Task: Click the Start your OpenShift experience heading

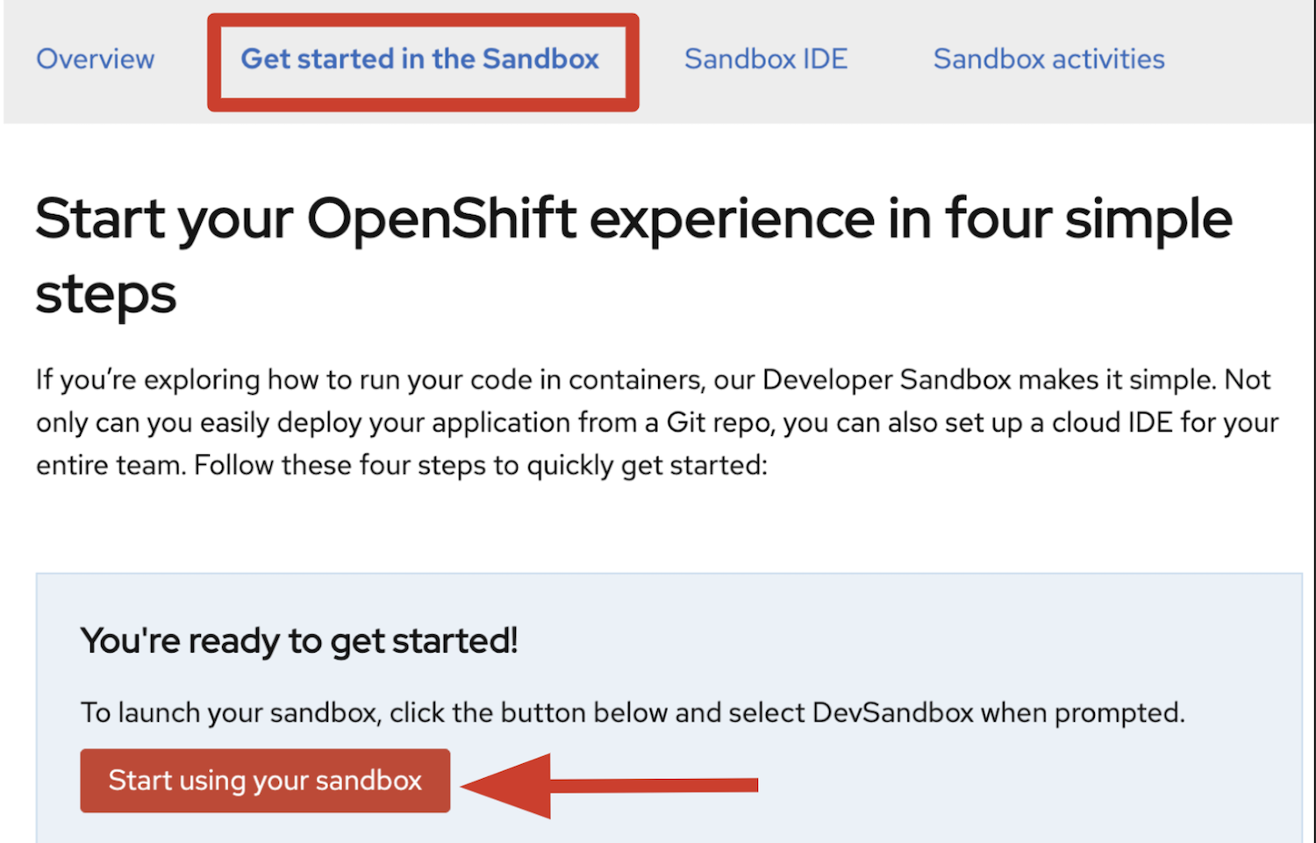Action: [x=632, y=219]
